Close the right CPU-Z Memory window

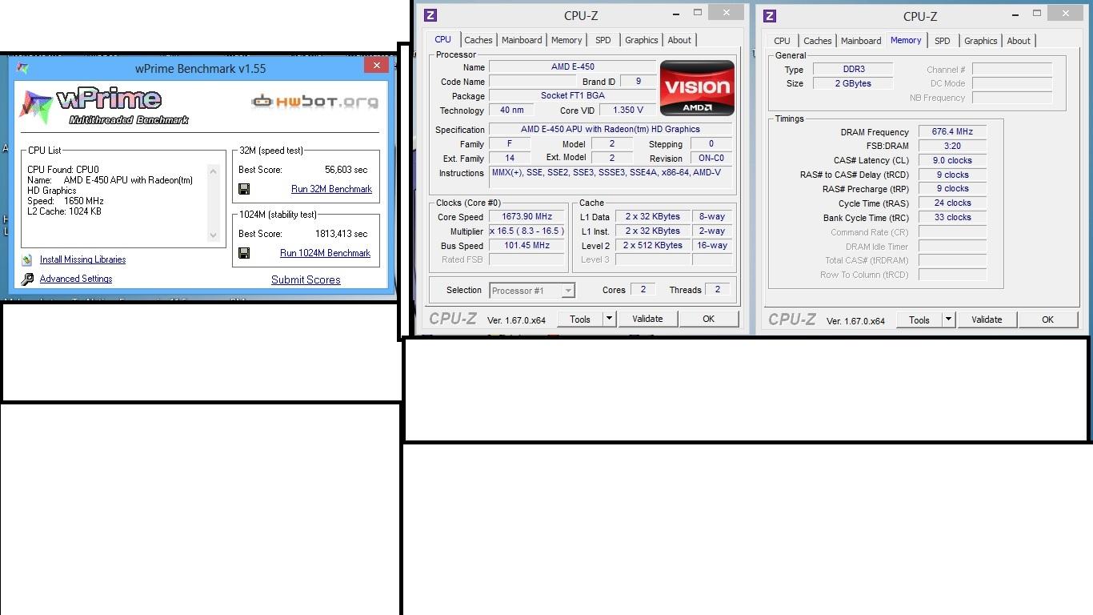coord(1065,14)
